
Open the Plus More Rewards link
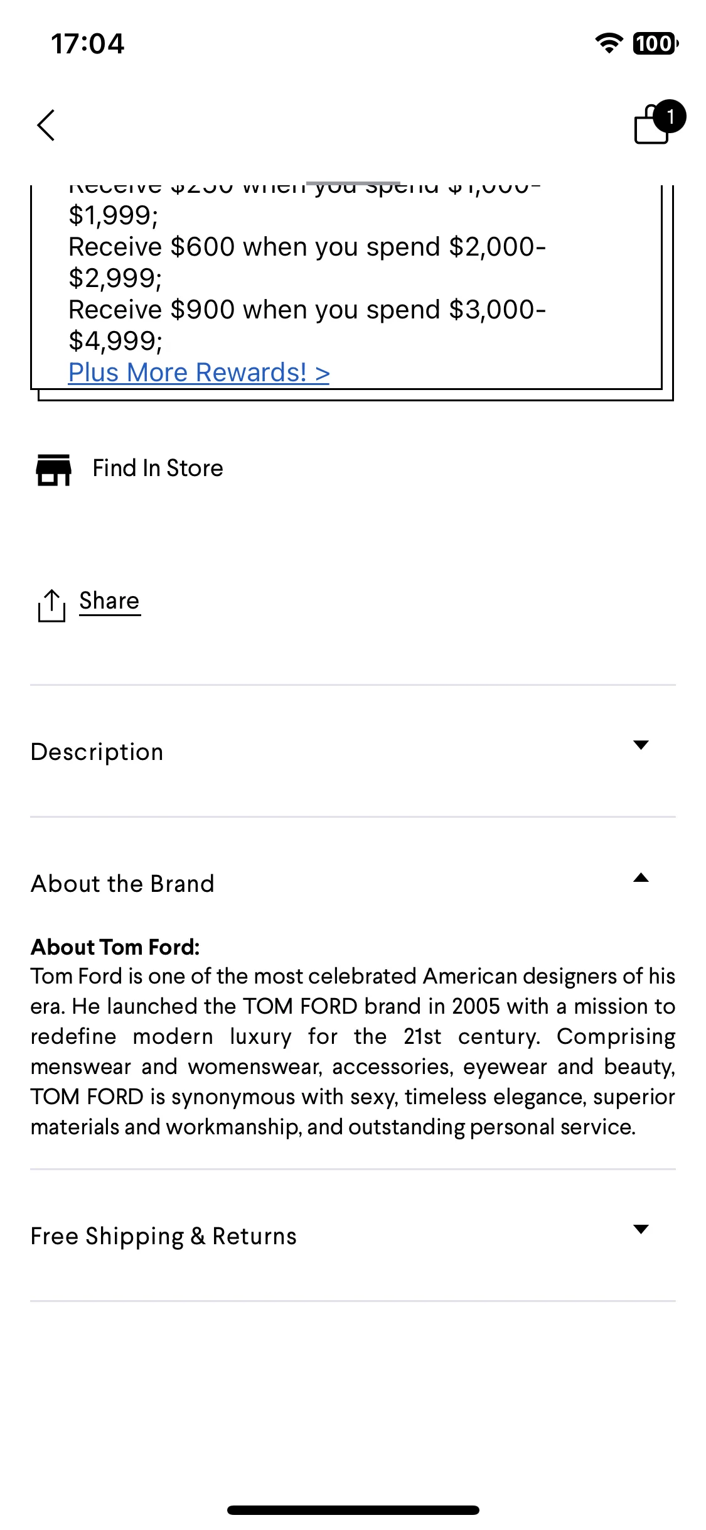[199, 372]
